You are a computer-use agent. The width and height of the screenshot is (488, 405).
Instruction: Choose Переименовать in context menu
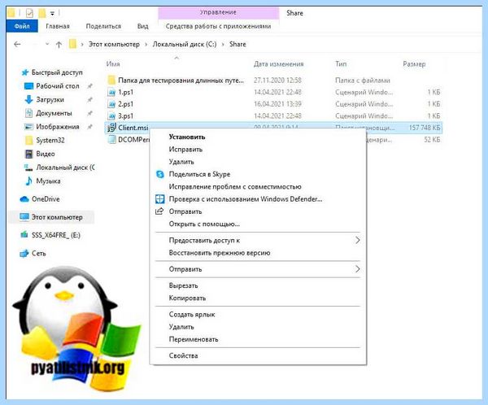point(194,339)
